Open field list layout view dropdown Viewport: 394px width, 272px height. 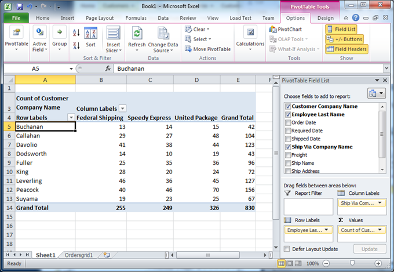[377, 93]
